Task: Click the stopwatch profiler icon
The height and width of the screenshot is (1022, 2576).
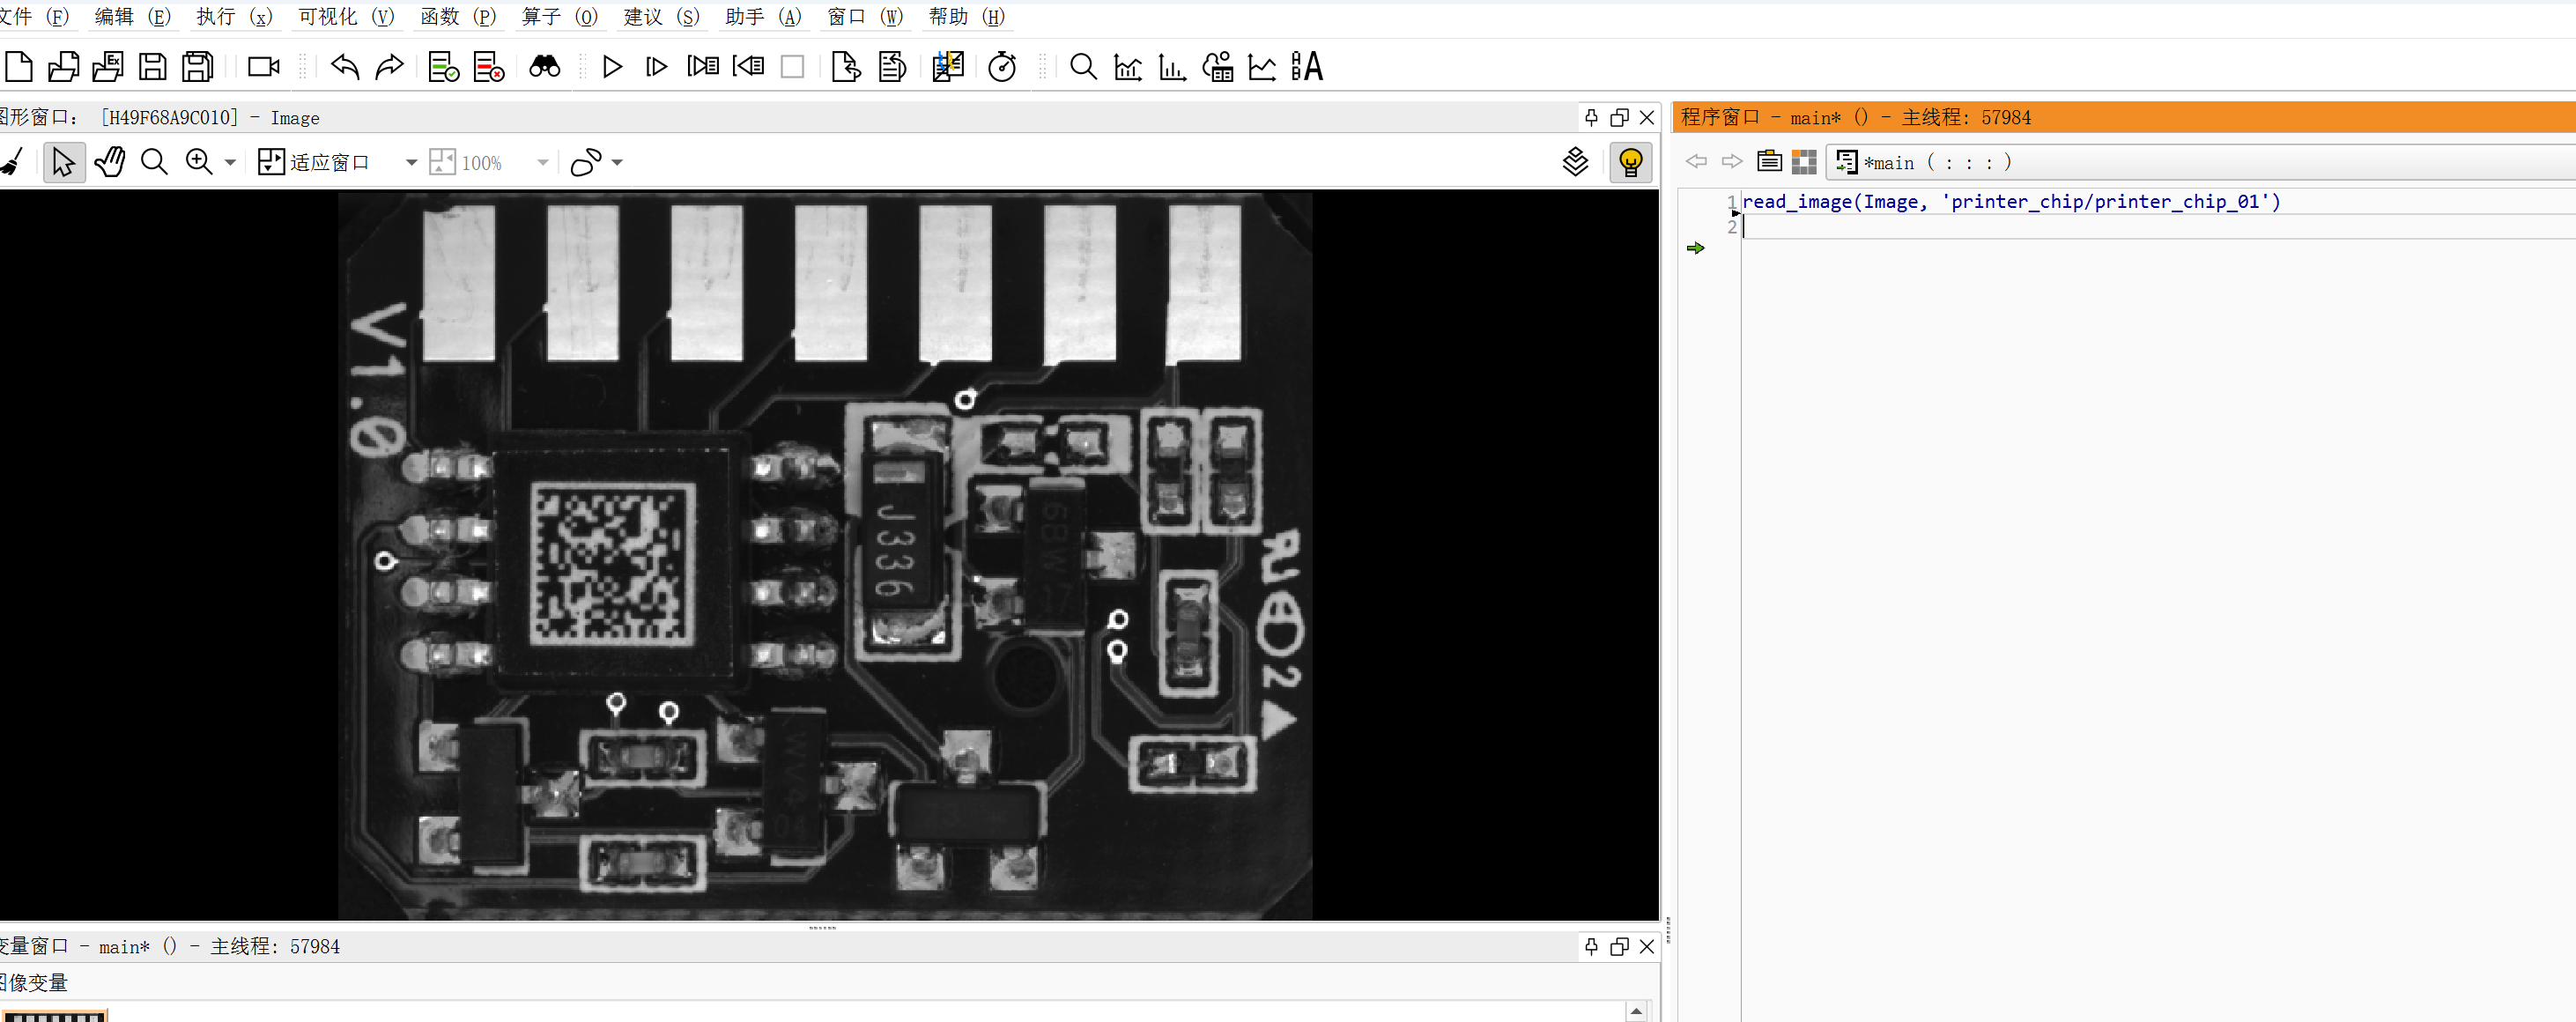Action: coord(1002,67)
